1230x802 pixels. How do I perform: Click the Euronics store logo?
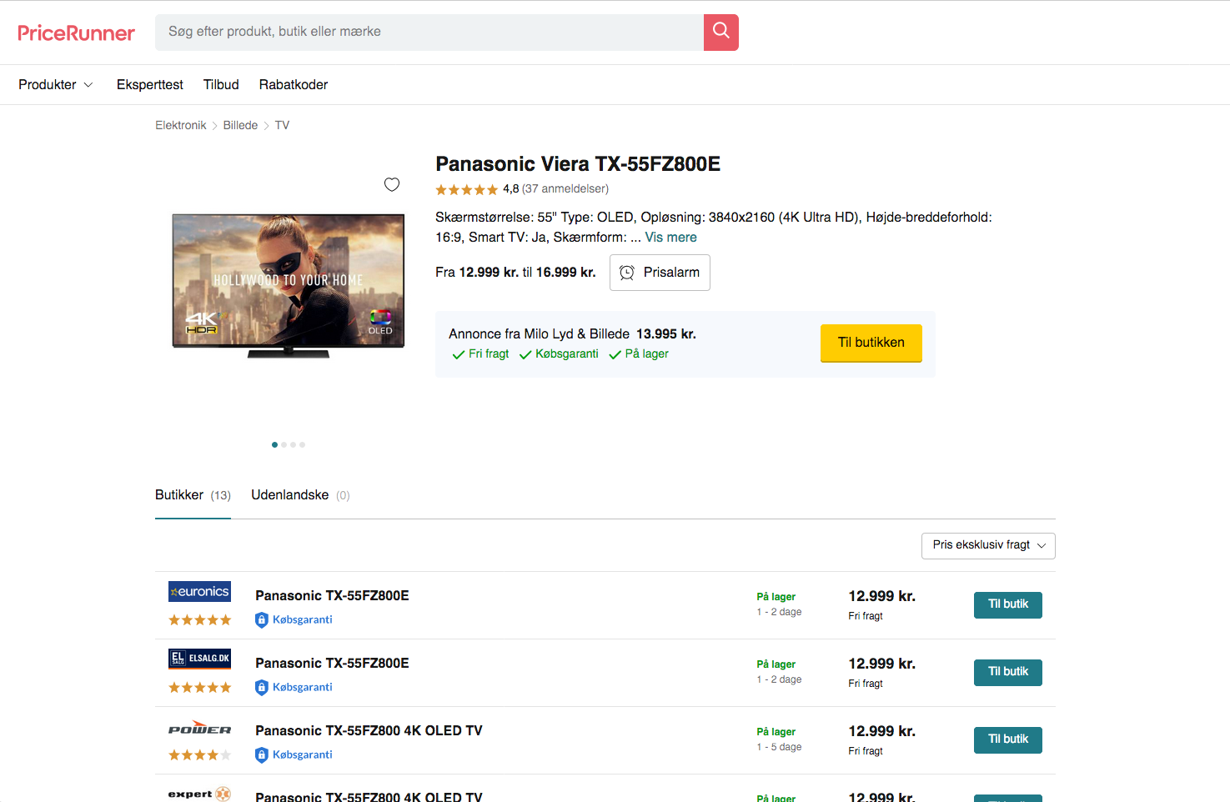click(x=199, y=592)
